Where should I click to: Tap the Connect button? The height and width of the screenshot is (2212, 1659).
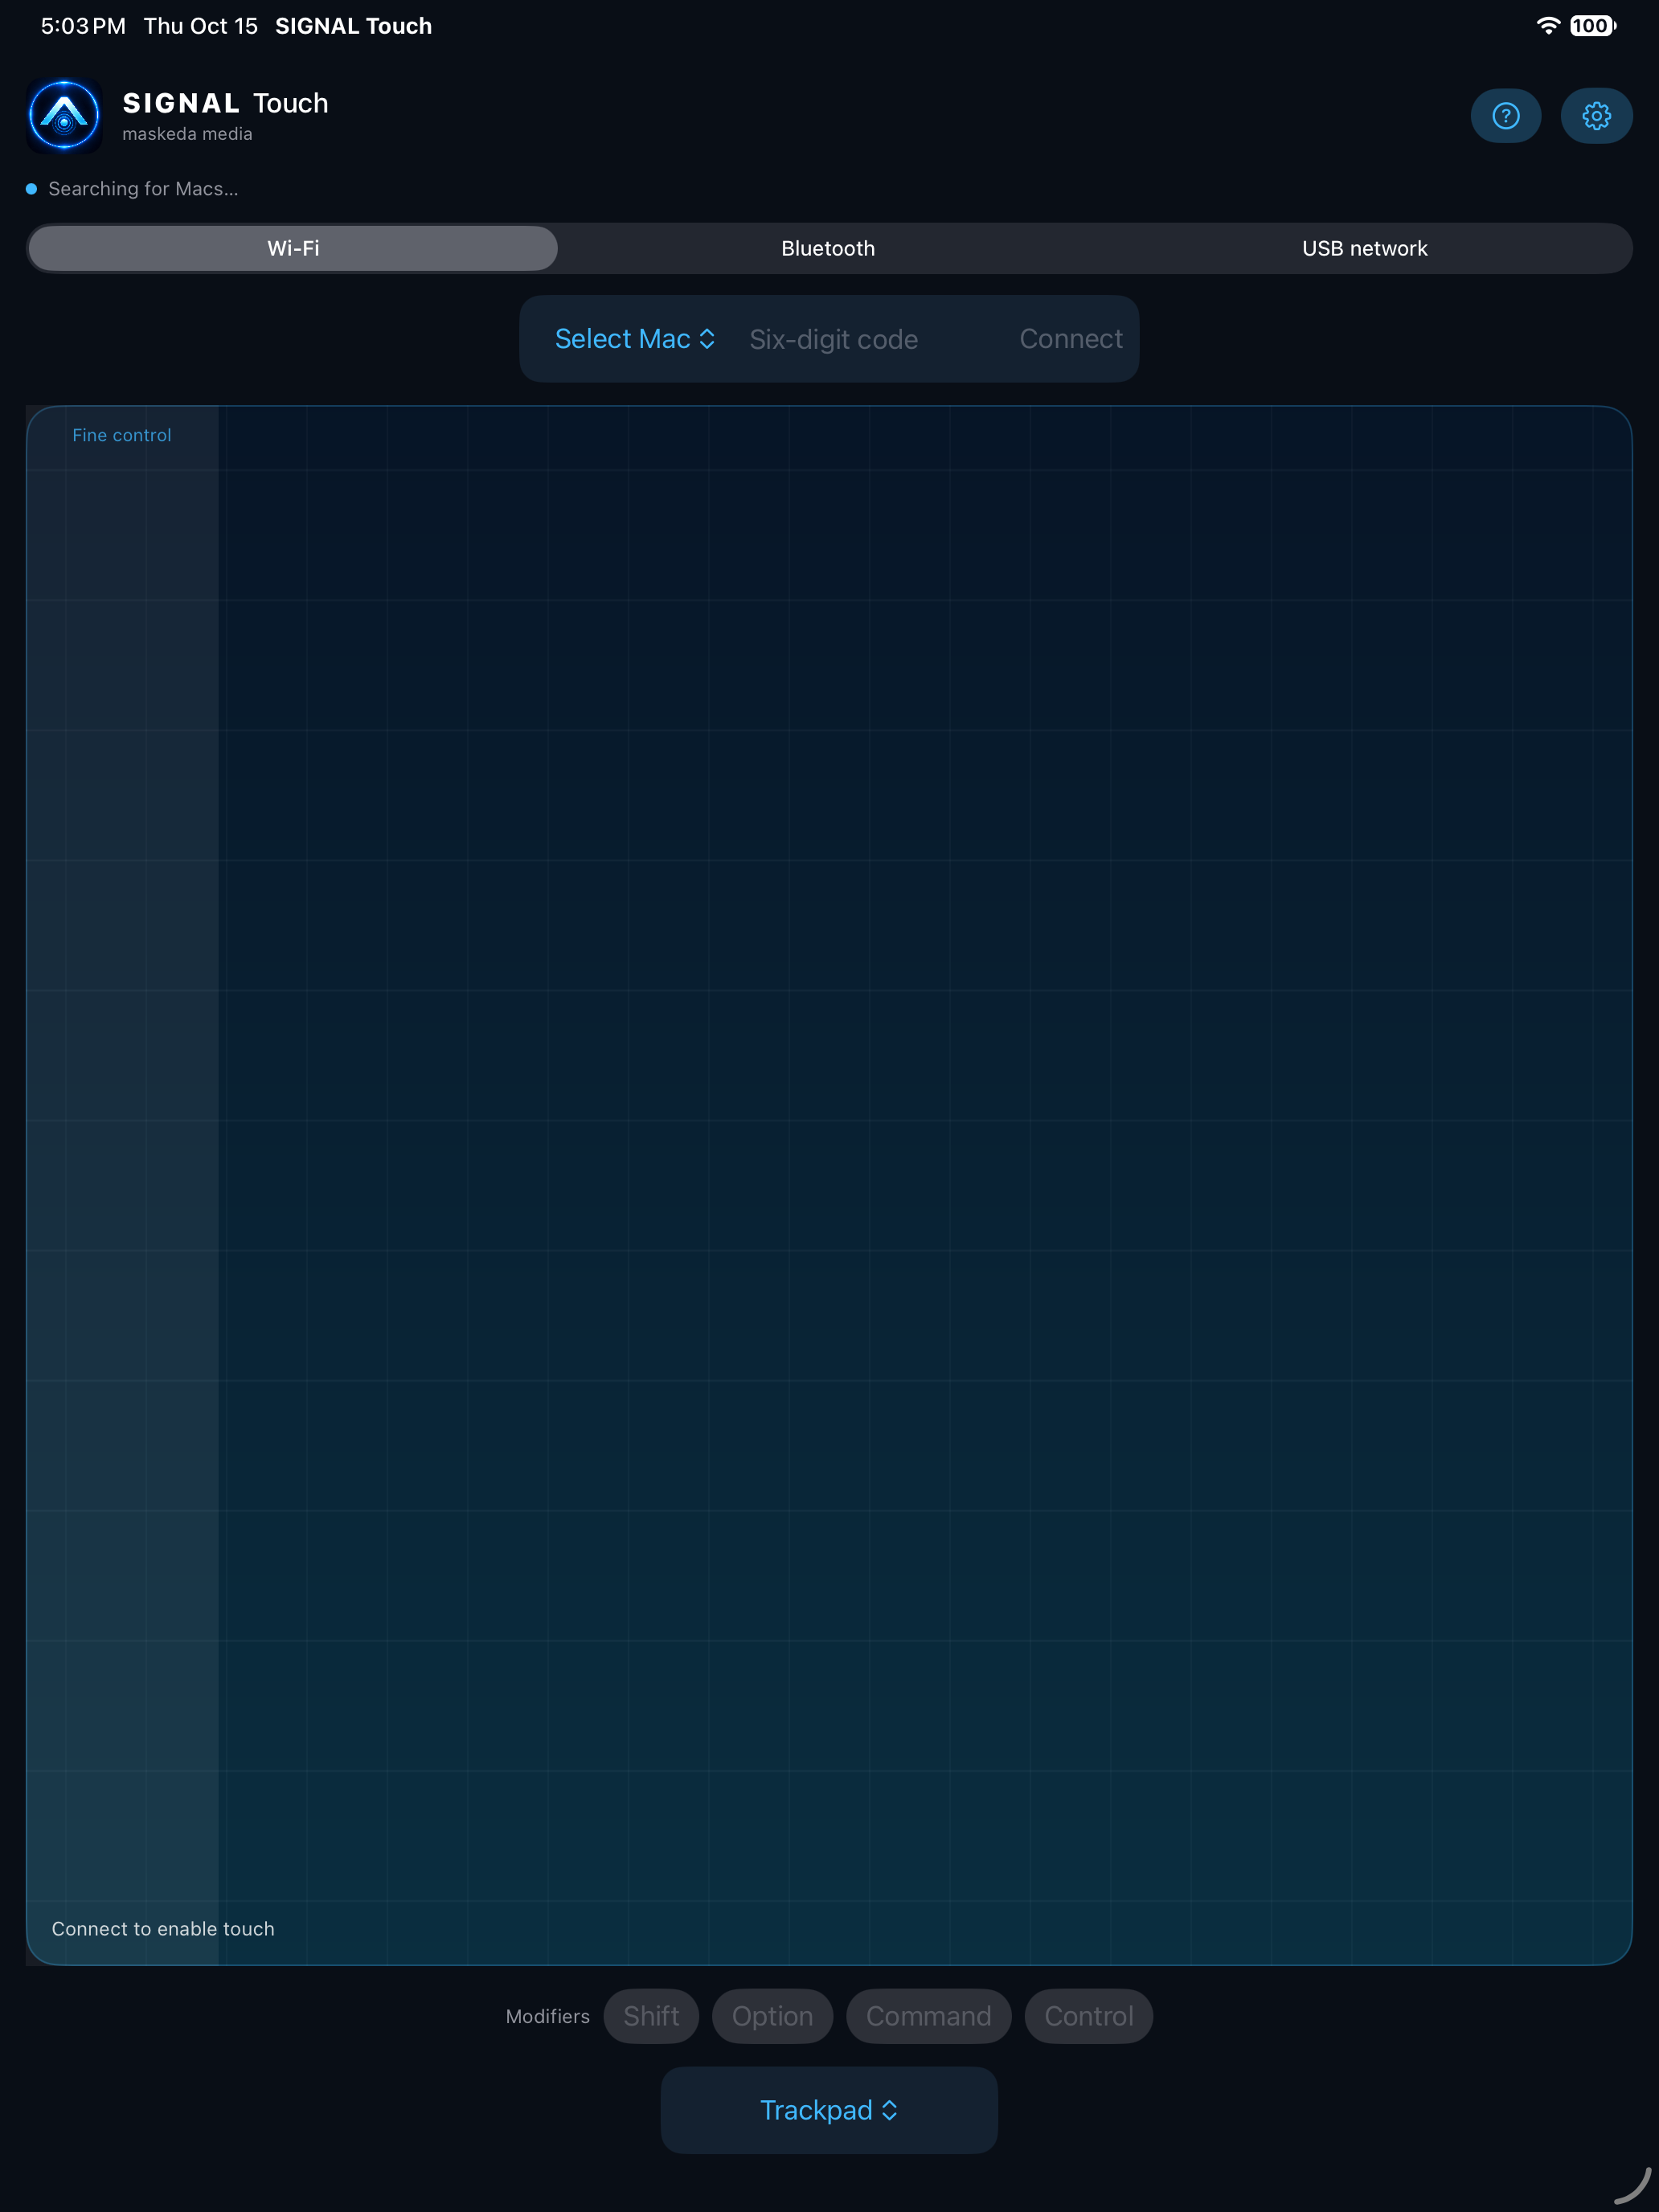(1070, 339)
